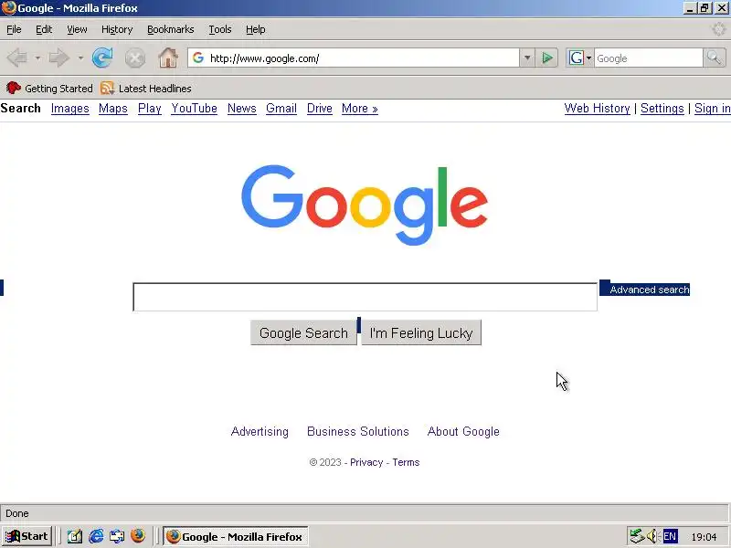Open Advanced search link
The height and width of the screenshot is (548, 731).
(x=650, y=290)
